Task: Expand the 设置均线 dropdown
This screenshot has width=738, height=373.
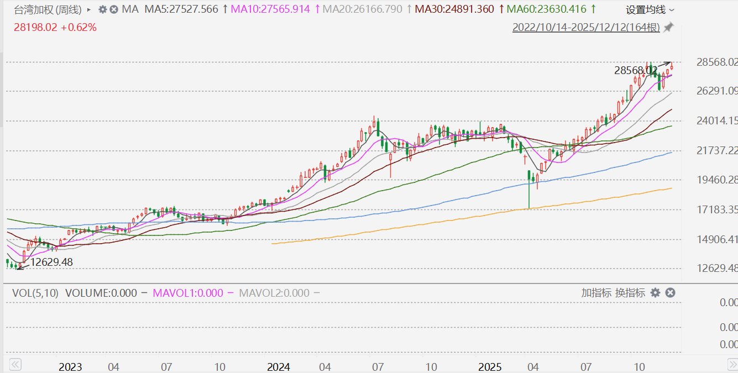Action: (x=650, y=10)
